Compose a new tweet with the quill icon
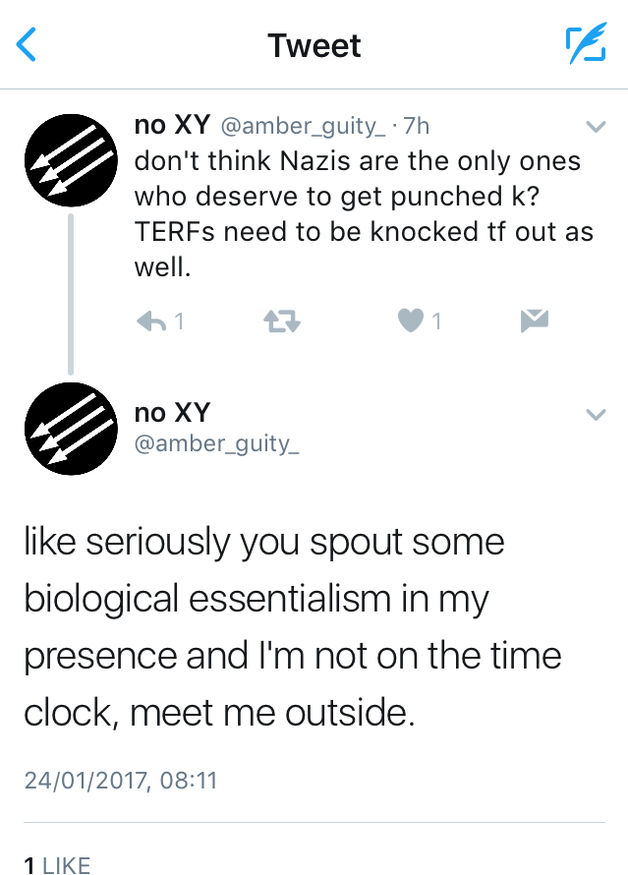This screenshot has width=628, height=875. 585,45
